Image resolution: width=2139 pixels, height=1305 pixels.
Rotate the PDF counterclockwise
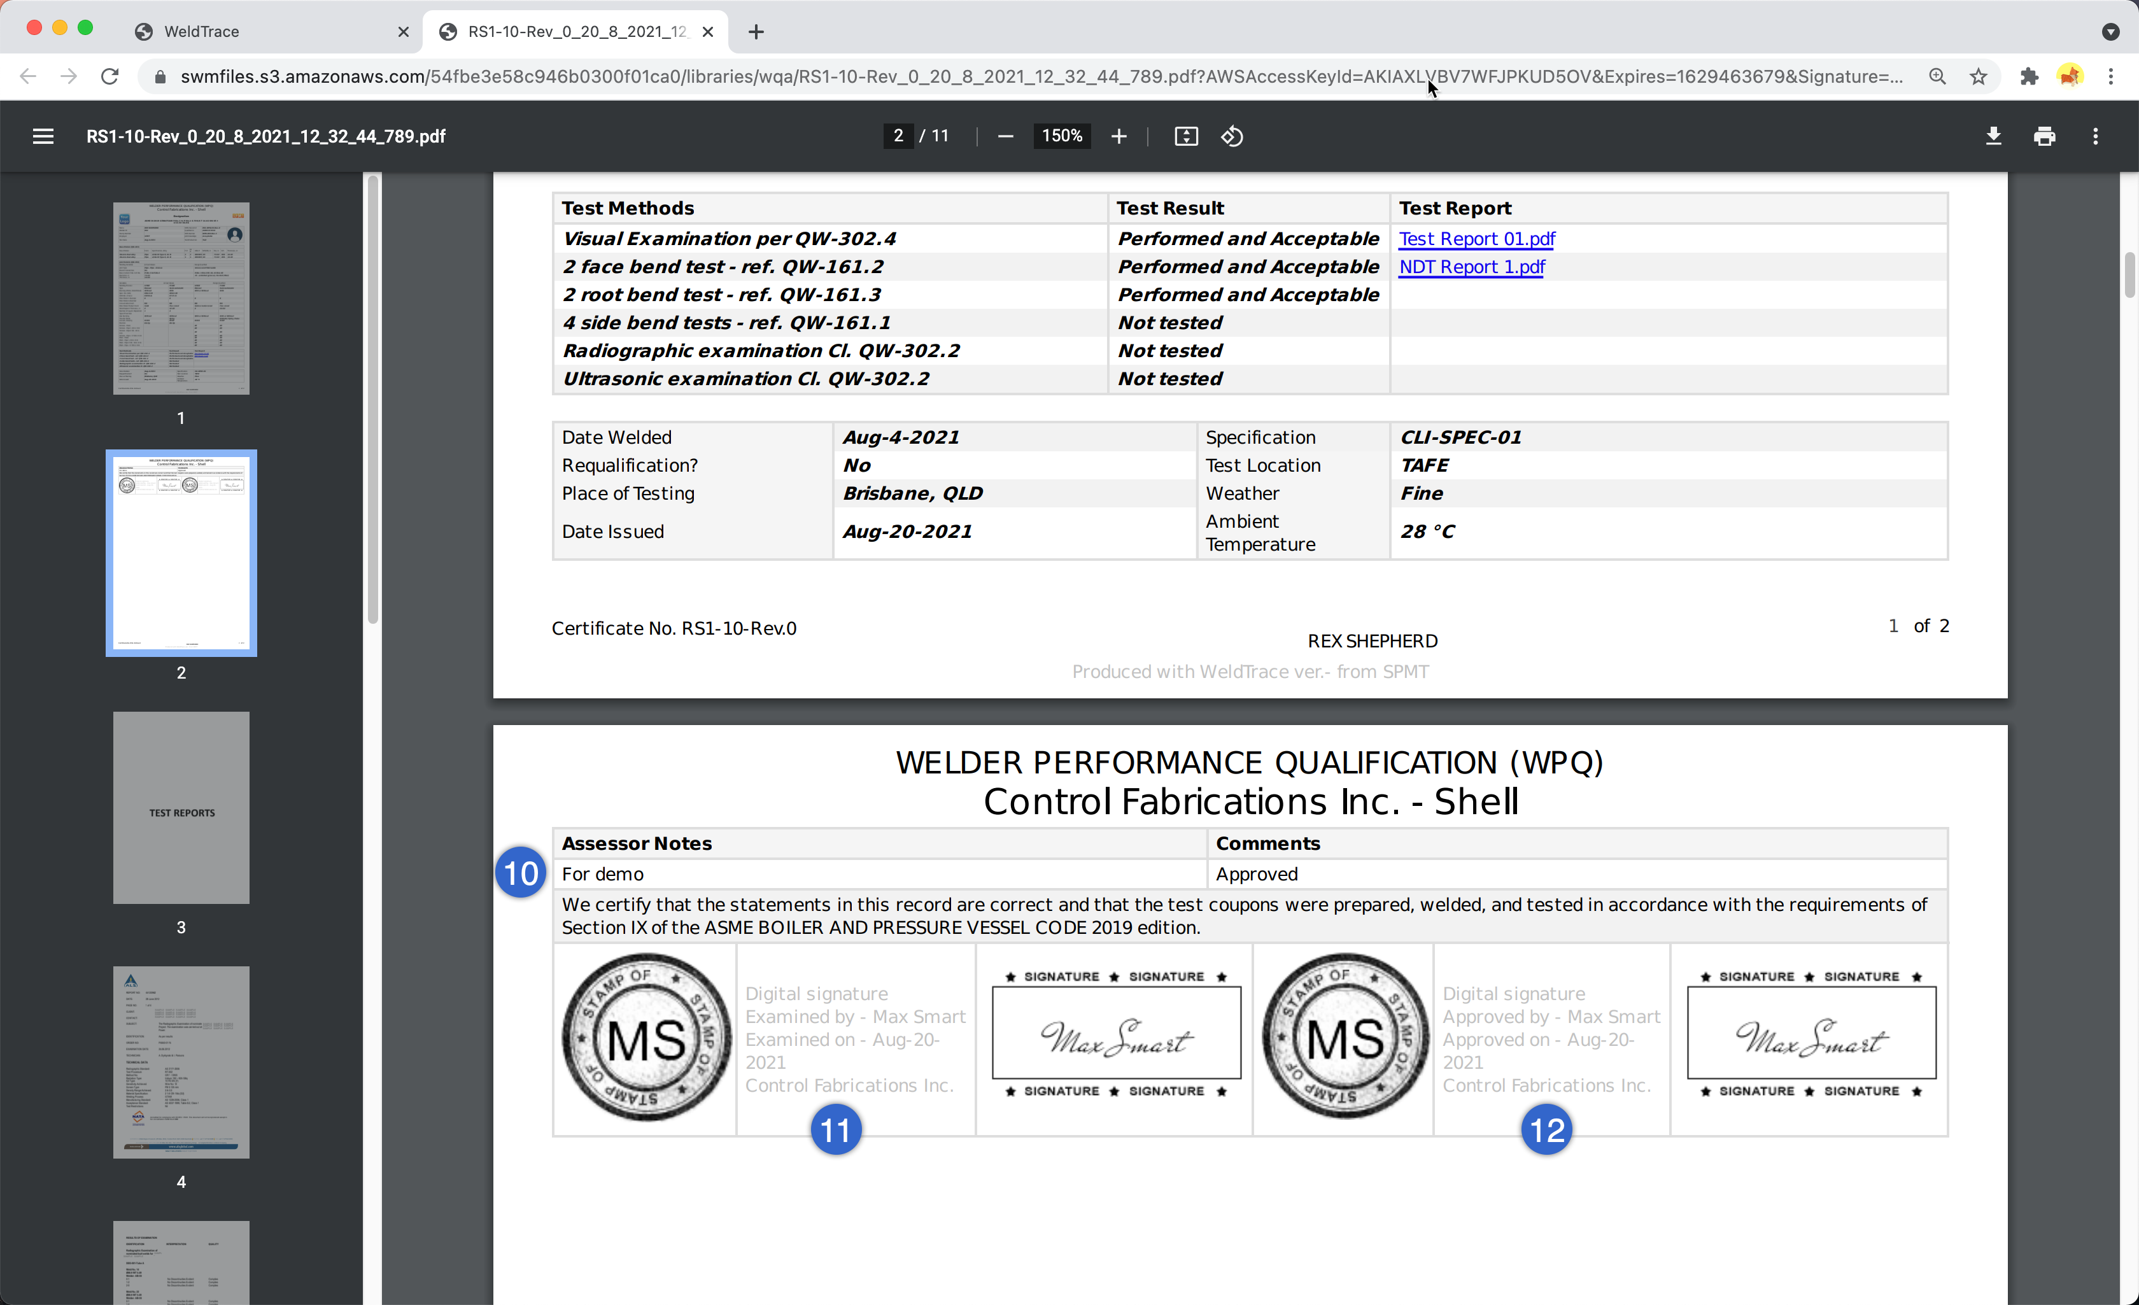click(x=1232, y=136)
